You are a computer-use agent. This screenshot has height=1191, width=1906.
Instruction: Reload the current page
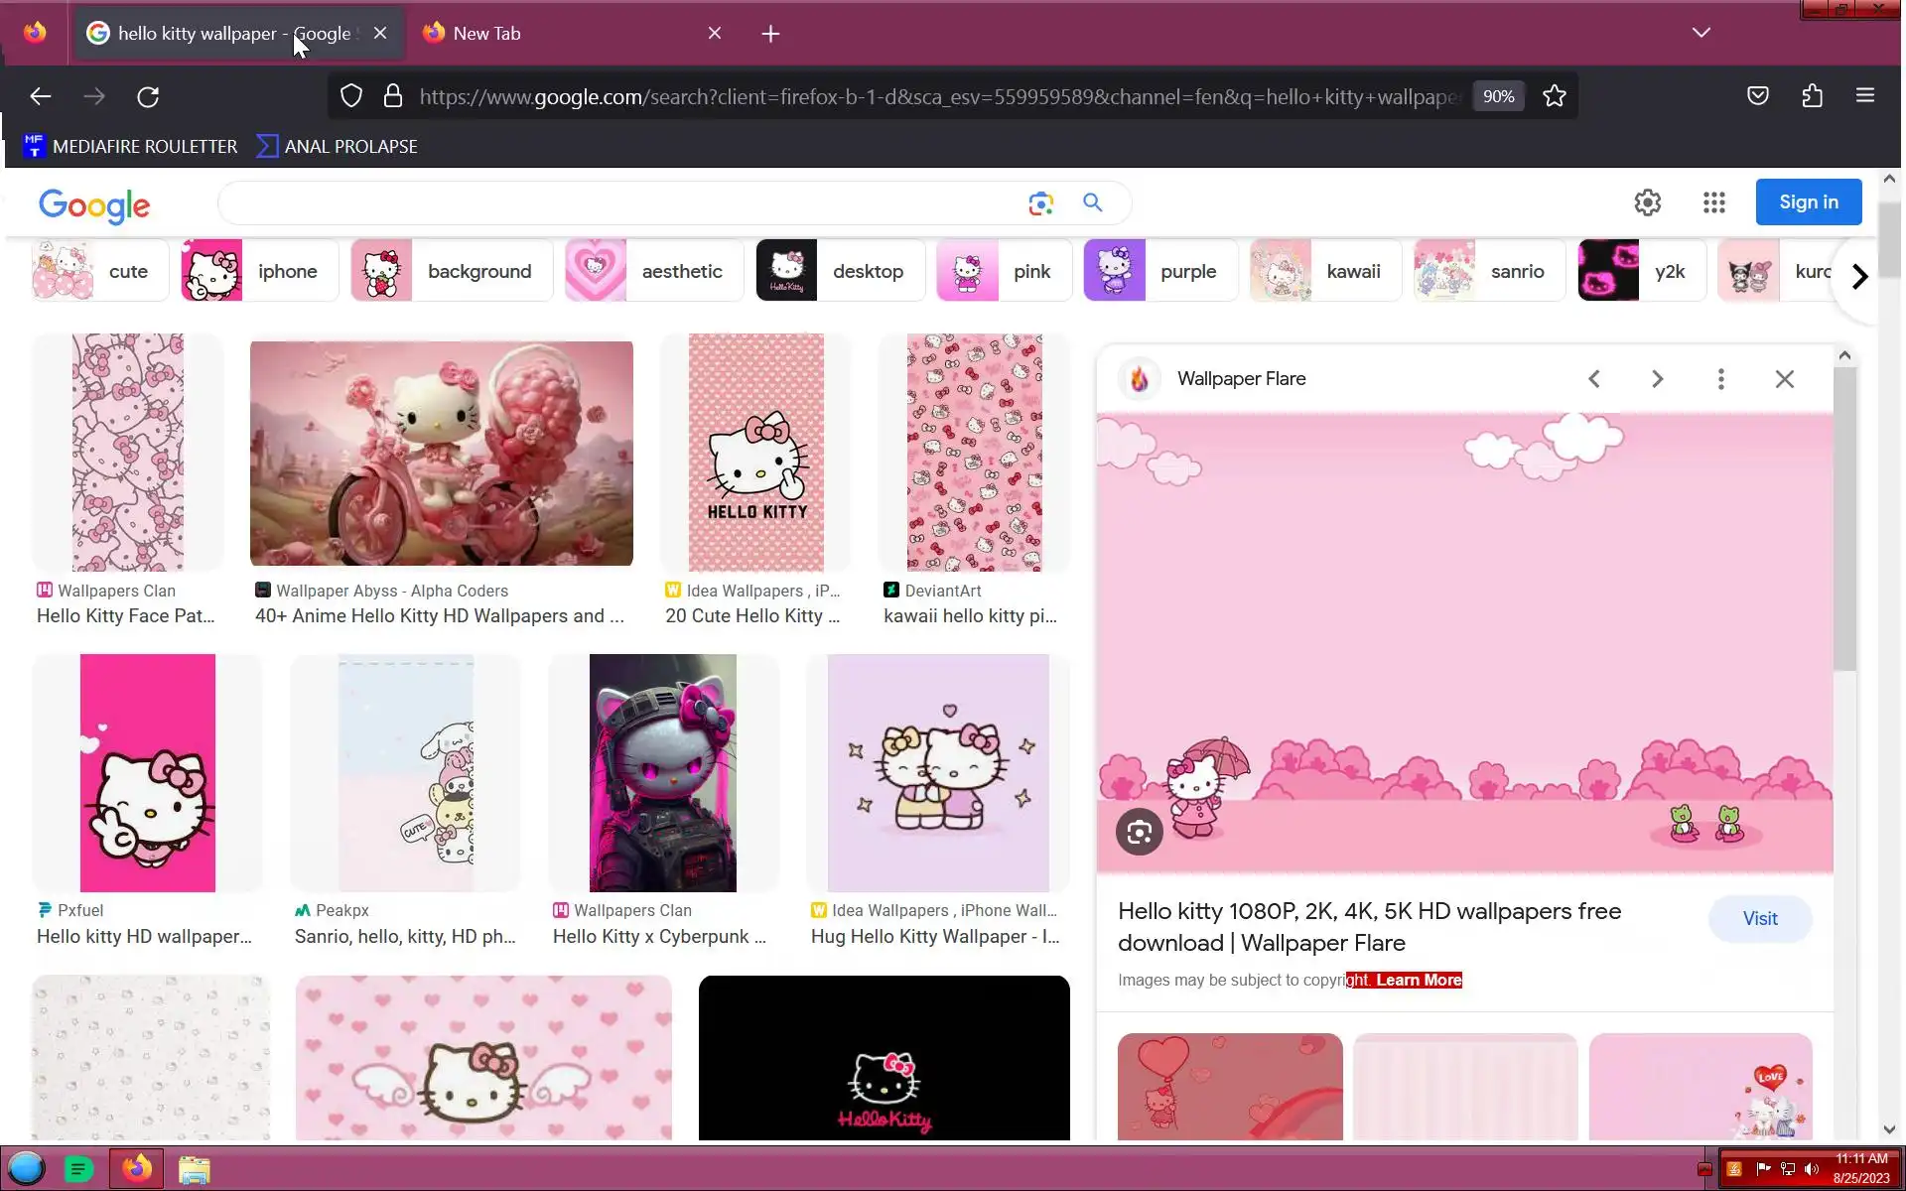pyautogui.click(x=148, y=96)
